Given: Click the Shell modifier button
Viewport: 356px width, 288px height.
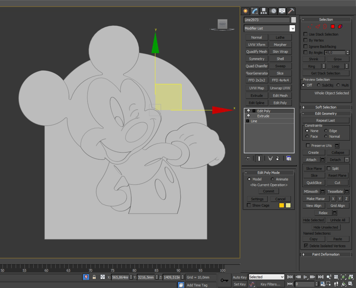Looking at the screenshot, I should (x=280, y=59).
